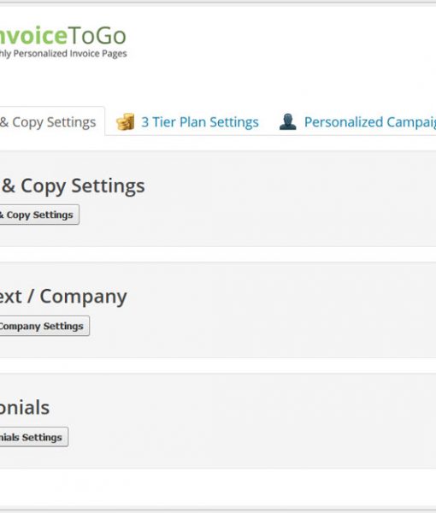Click the InvoiceToGo logo
This screenshot has height=513, width=436.
pos(63,42)
